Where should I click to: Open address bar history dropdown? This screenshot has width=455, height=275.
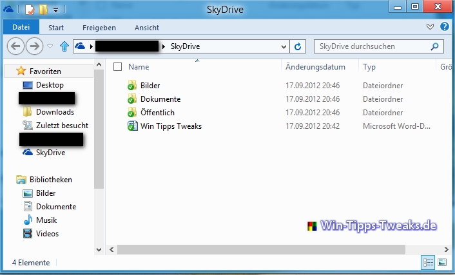tap(284, 47)
